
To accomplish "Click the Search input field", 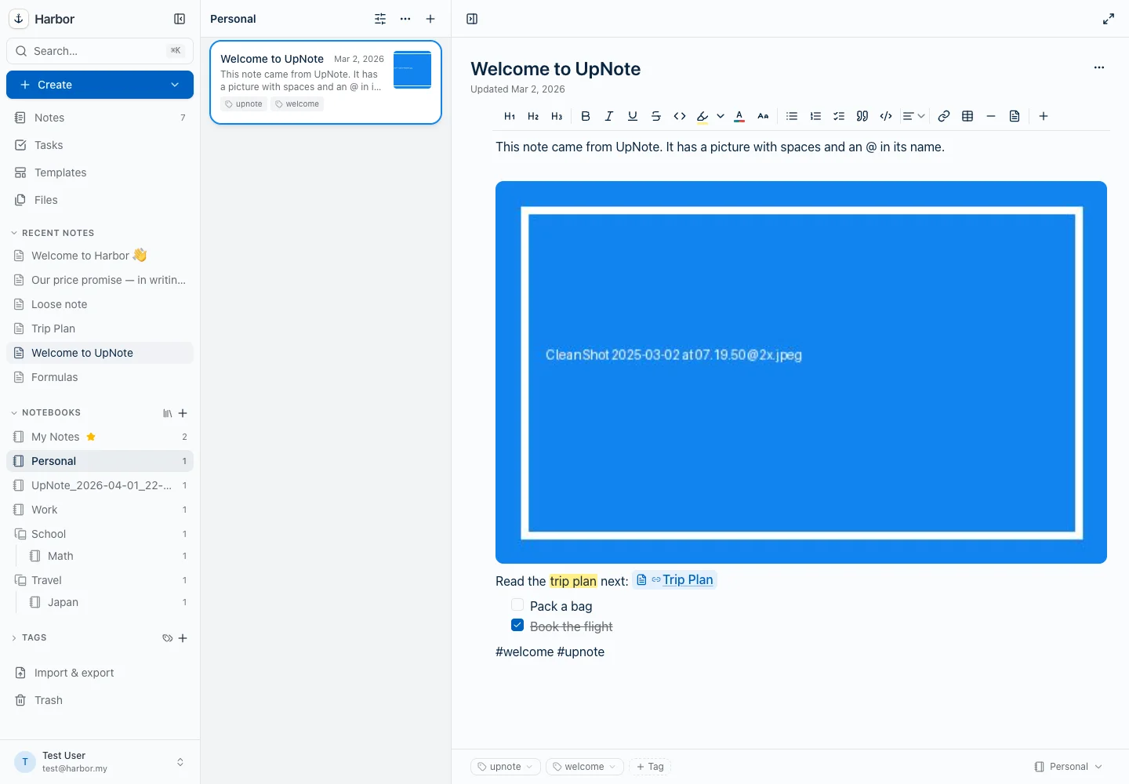I will click(x=100, y=51).
